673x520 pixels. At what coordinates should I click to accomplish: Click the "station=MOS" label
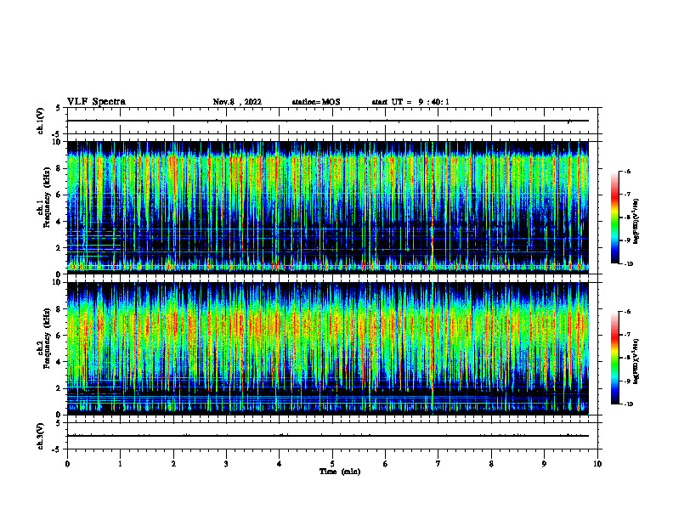tap(316, 102)
